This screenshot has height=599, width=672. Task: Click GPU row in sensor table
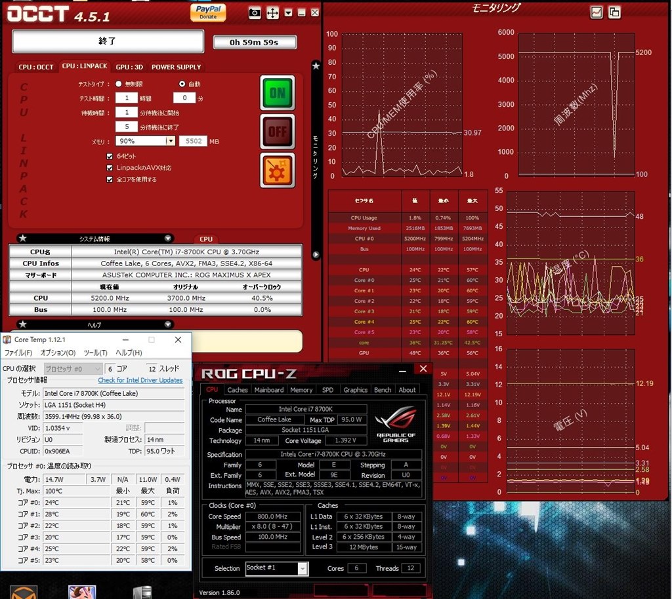coord(408,353)
